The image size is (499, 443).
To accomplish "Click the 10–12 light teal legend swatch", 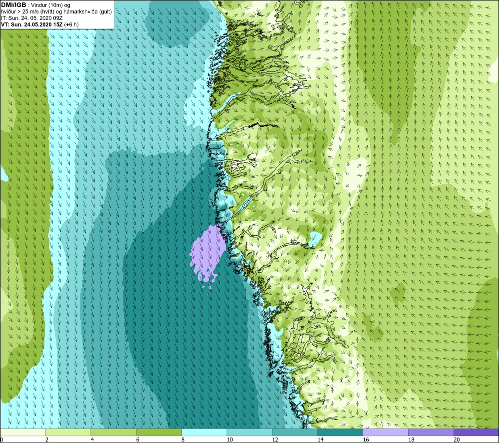I will point(249,432).
